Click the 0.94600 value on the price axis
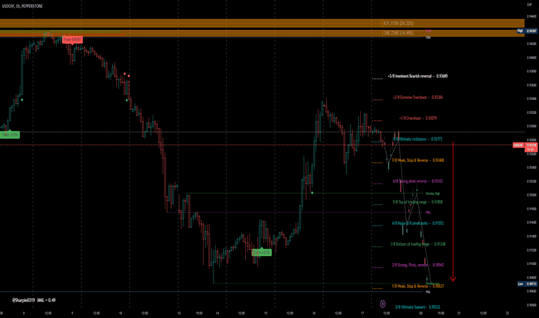This screenshot has width=539, height=318. 531,16
